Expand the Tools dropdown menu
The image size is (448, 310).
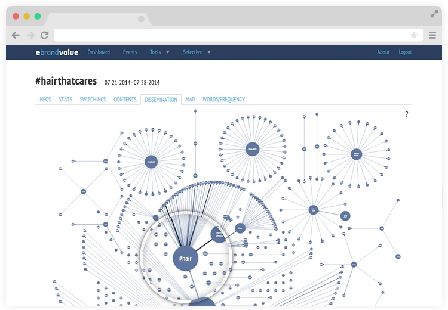coord(159,52)
